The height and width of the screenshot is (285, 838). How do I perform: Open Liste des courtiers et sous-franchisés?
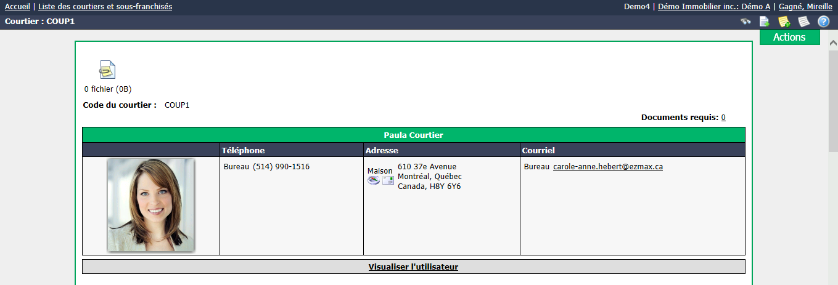pyautogui.click(x=105, y=7)
